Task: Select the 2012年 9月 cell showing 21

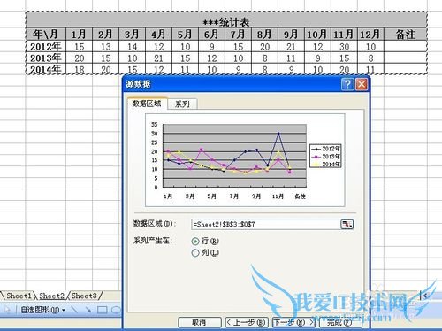Action: click(291, 46)
